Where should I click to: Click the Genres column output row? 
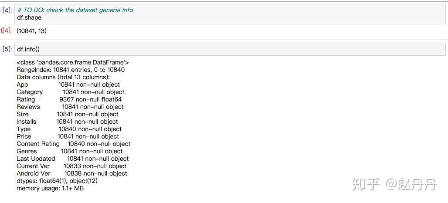(x=70, y=151)
